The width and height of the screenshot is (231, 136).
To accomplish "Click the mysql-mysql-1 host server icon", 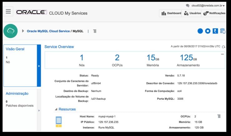I will tap(59, 121).
